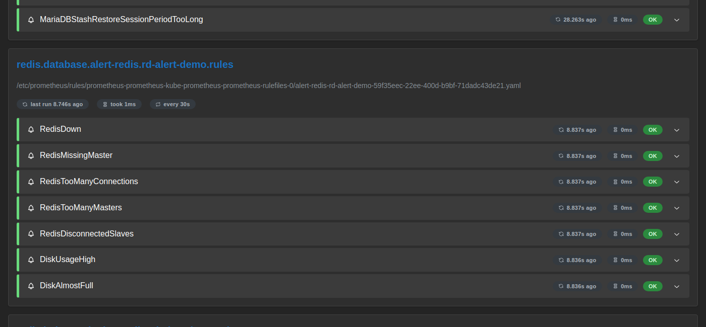Select the DiskAlmostFull rule name
The width and height of the screenshot is (706, 327).
[x=67, y=286]
